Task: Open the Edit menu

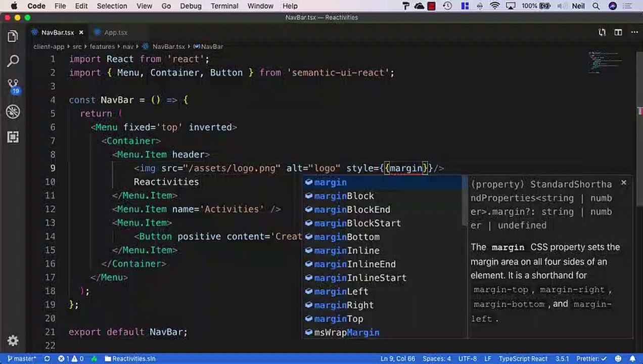Action: pyautogui.click(x=81, y=6)
